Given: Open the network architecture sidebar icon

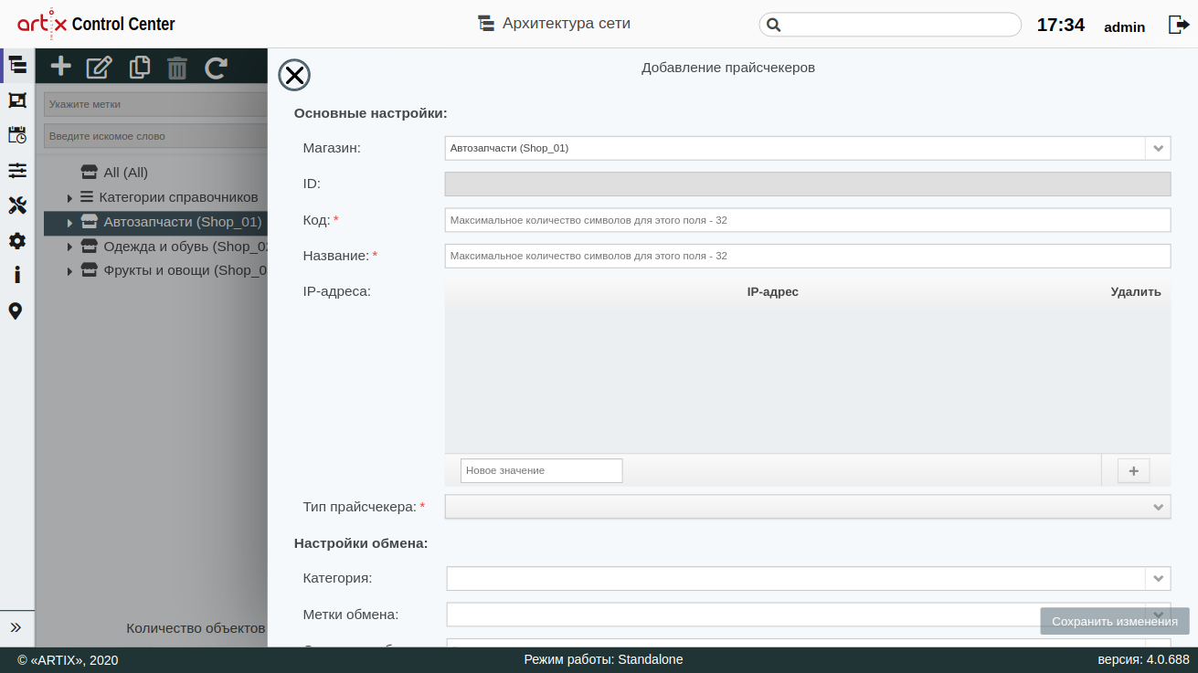Looking at the screenshot, I should pos(17,65).
